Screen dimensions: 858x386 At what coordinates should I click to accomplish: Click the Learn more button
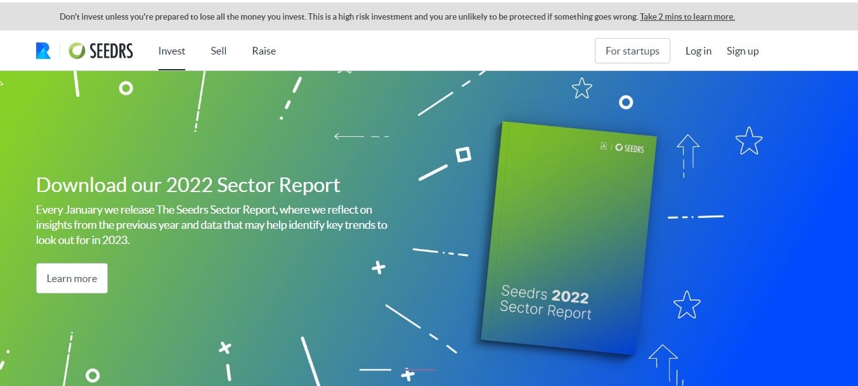72,278
